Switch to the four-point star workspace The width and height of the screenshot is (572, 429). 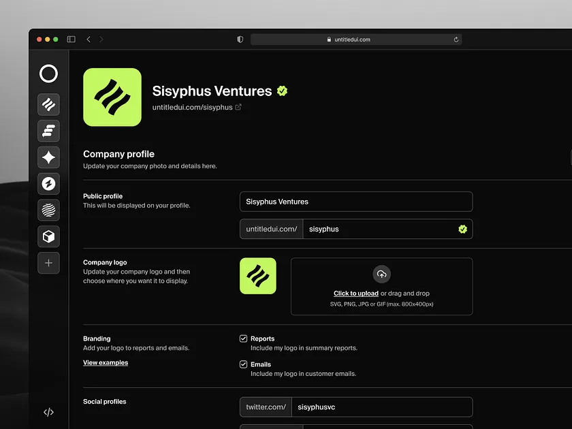point(48,157)
